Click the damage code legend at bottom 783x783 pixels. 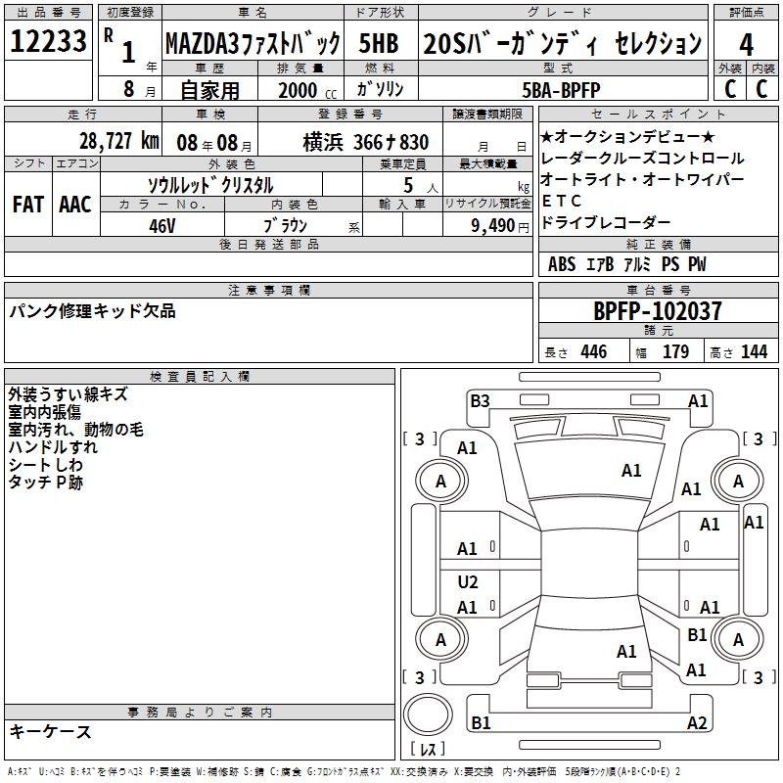(345, 771)
